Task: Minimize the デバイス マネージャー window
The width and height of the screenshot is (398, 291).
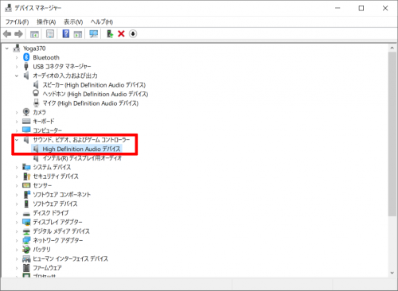Action: (x=338, y=8)
